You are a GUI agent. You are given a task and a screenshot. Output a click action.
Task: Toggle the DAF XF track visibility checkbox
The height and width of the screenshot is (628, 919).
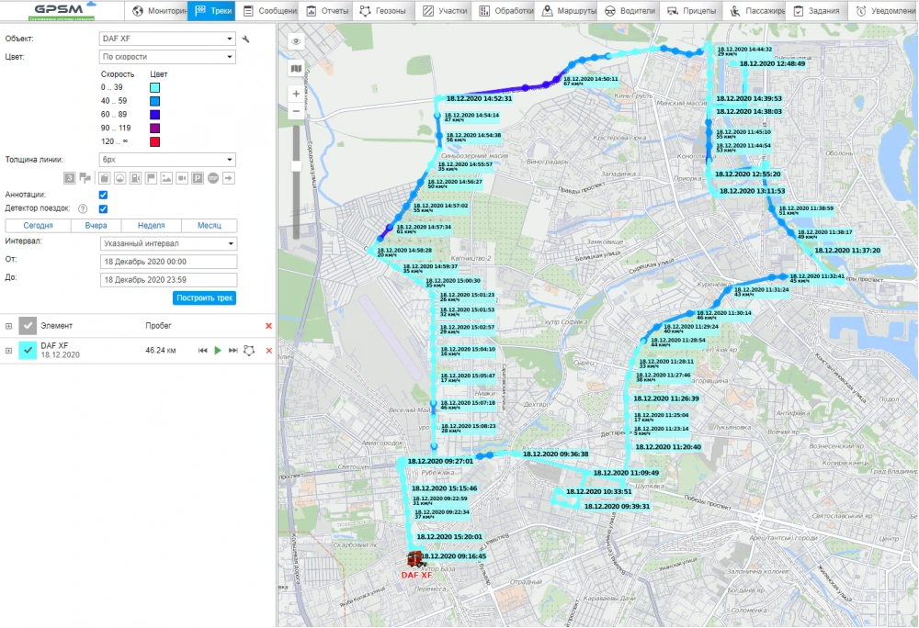[x=28, y=350]
